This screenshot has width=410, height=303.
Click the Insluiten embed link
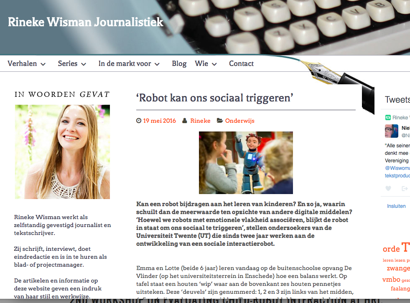tap(396, 206)
